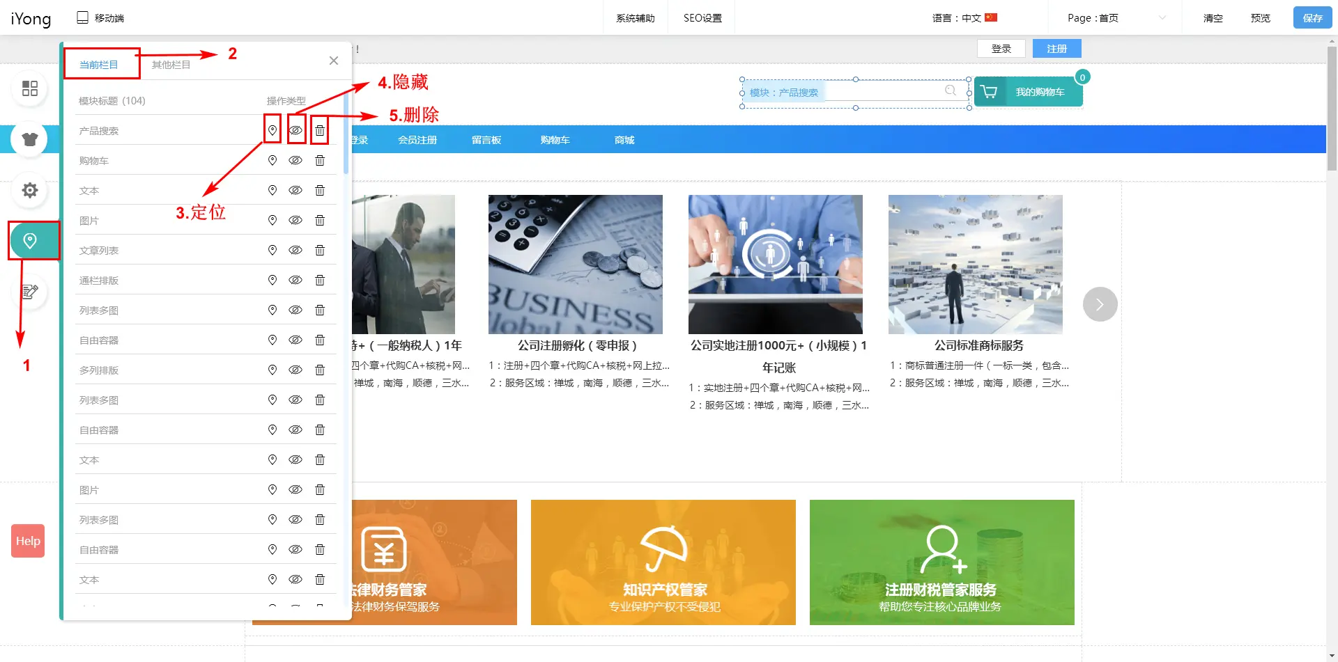Delete the 购物车 module via trash icon
This screenshot has width=1338, height=662.
coord(320,160)
